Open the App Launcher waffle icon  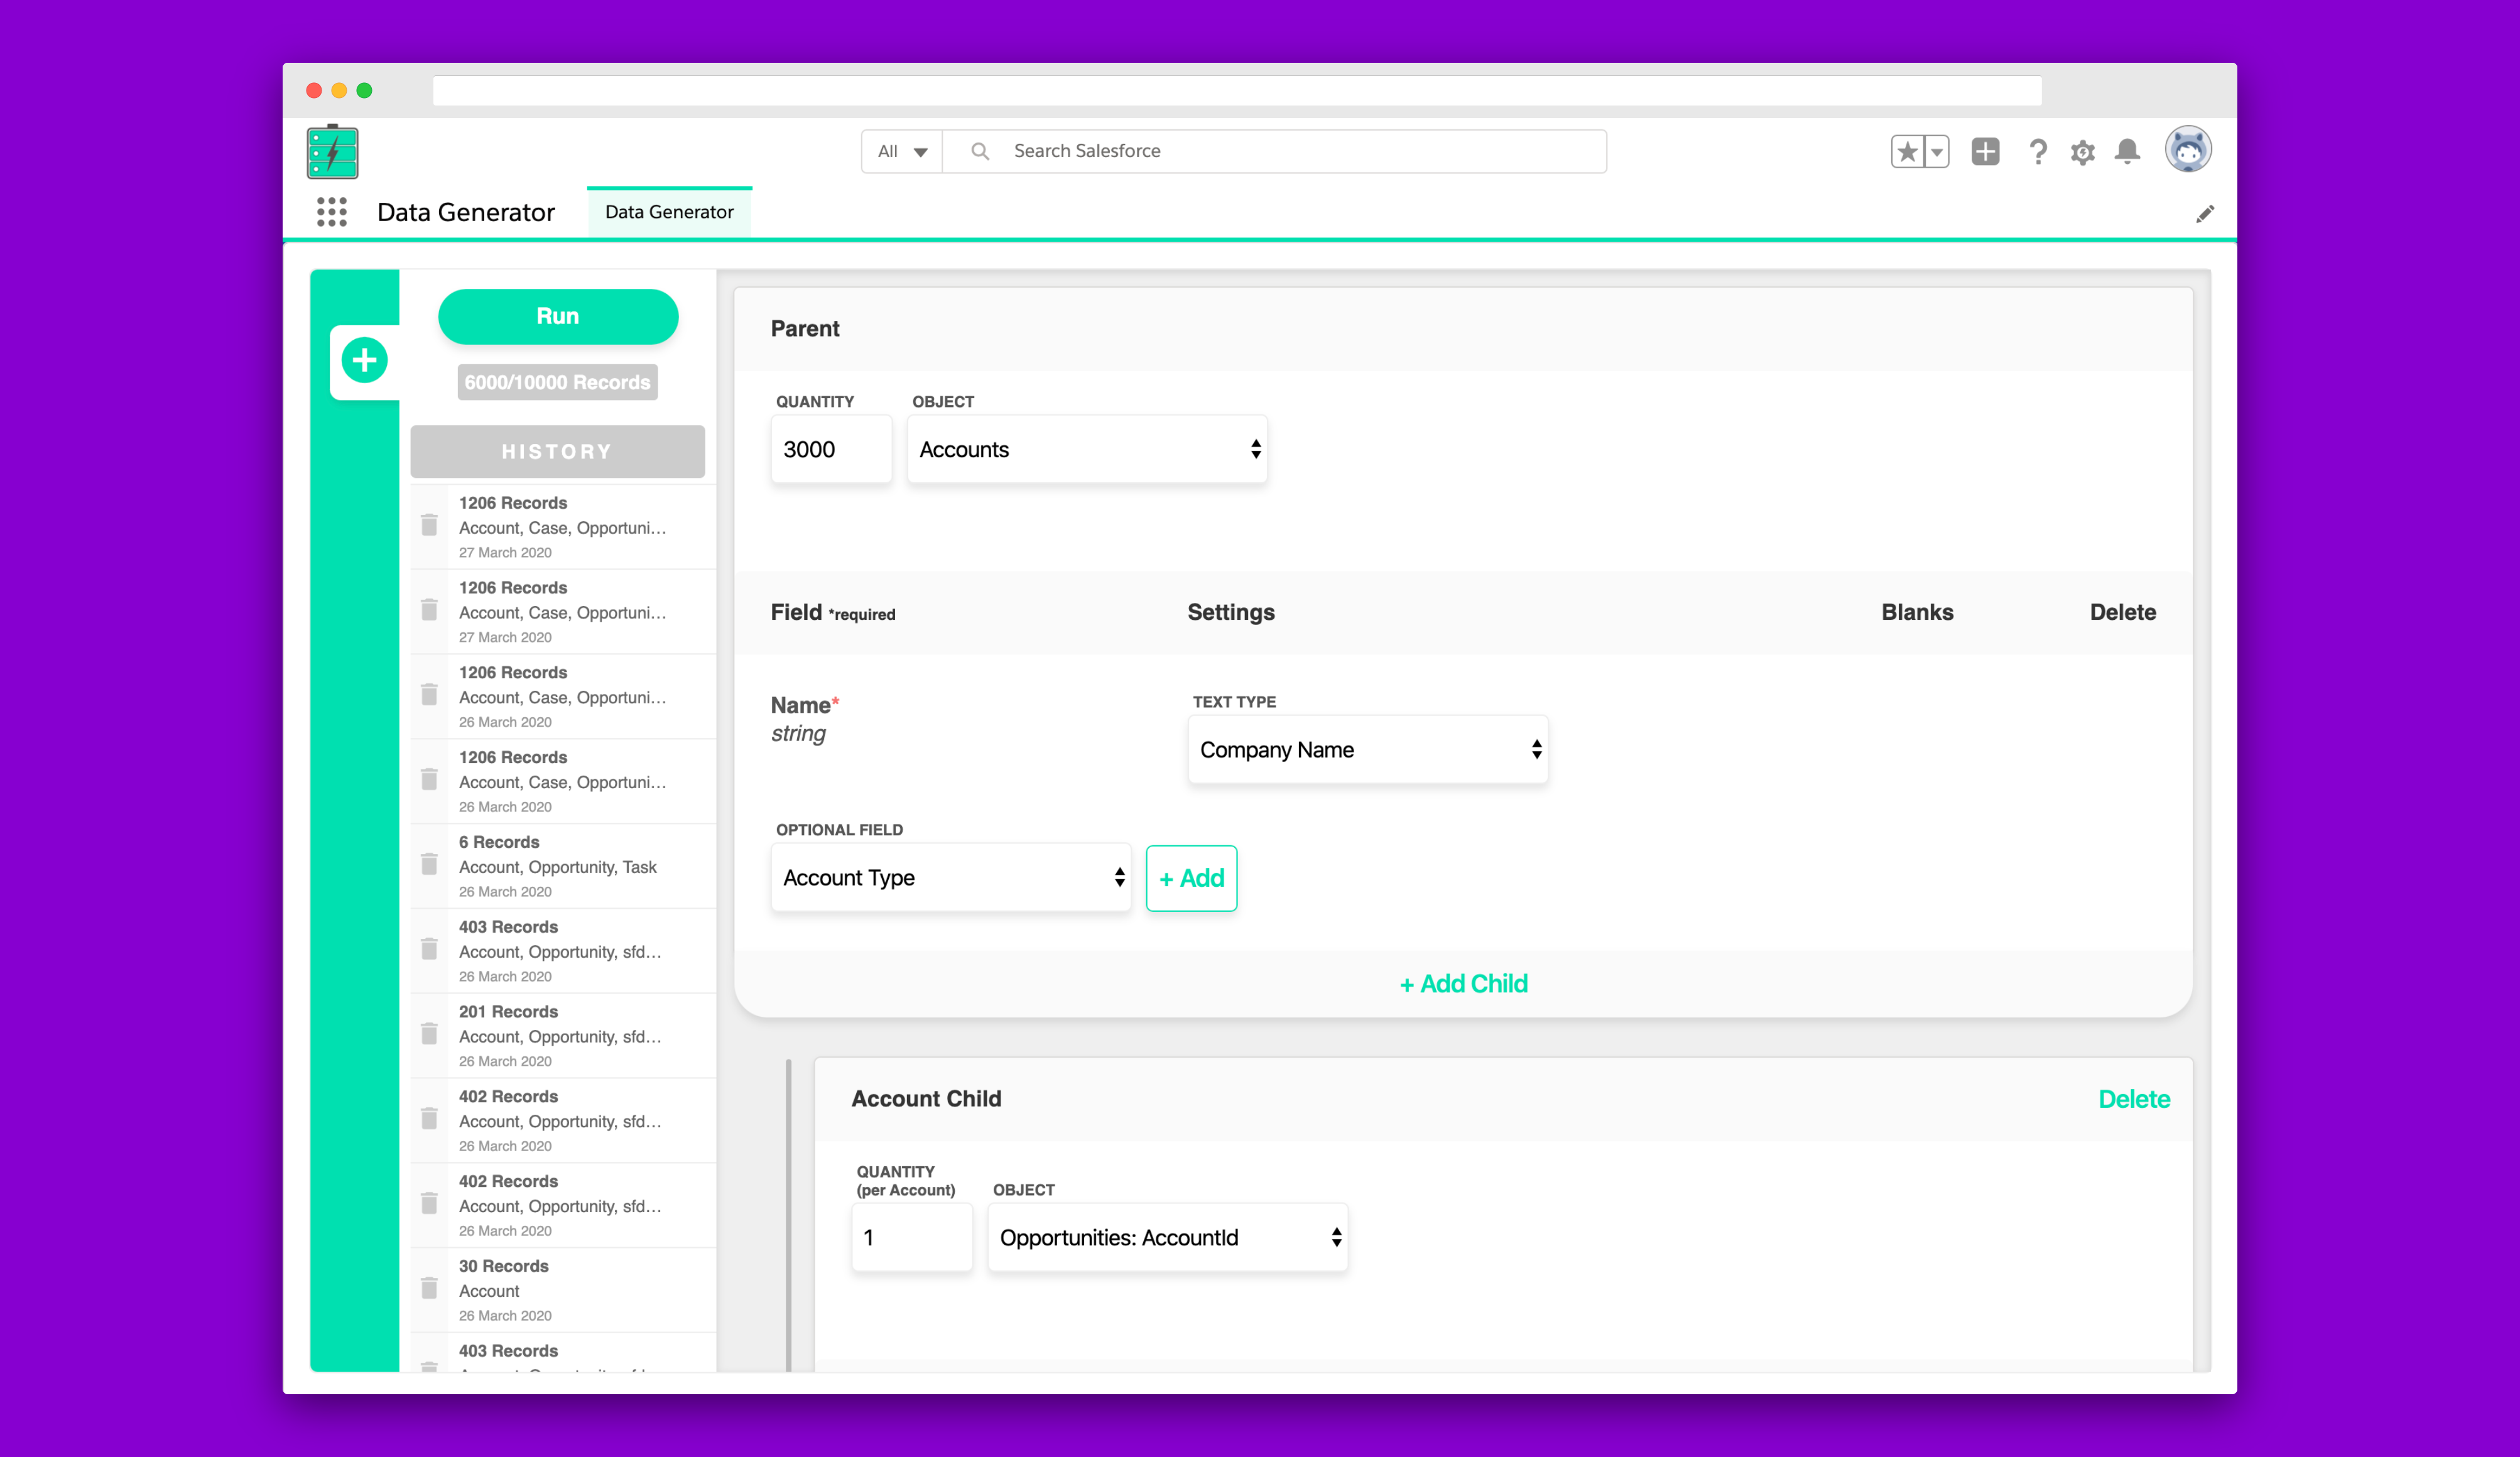[332, 212]
